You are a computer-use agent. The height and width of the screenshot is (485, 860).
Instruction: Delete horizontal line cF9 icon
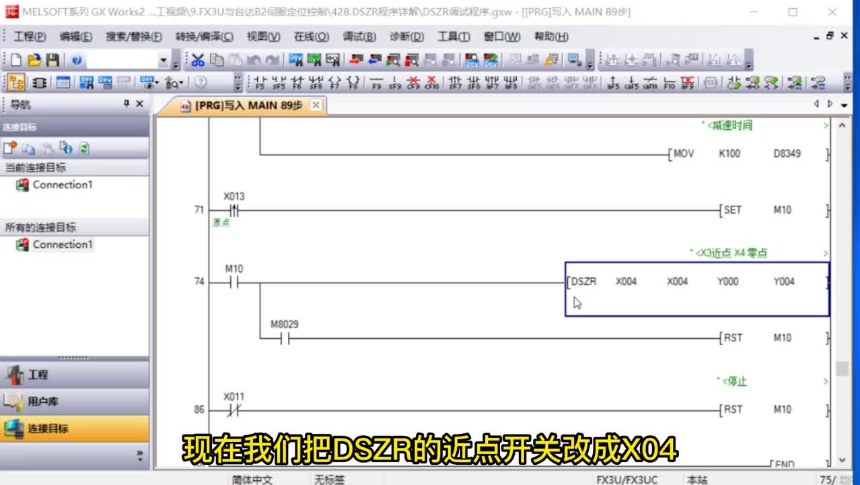click(413, 83)
